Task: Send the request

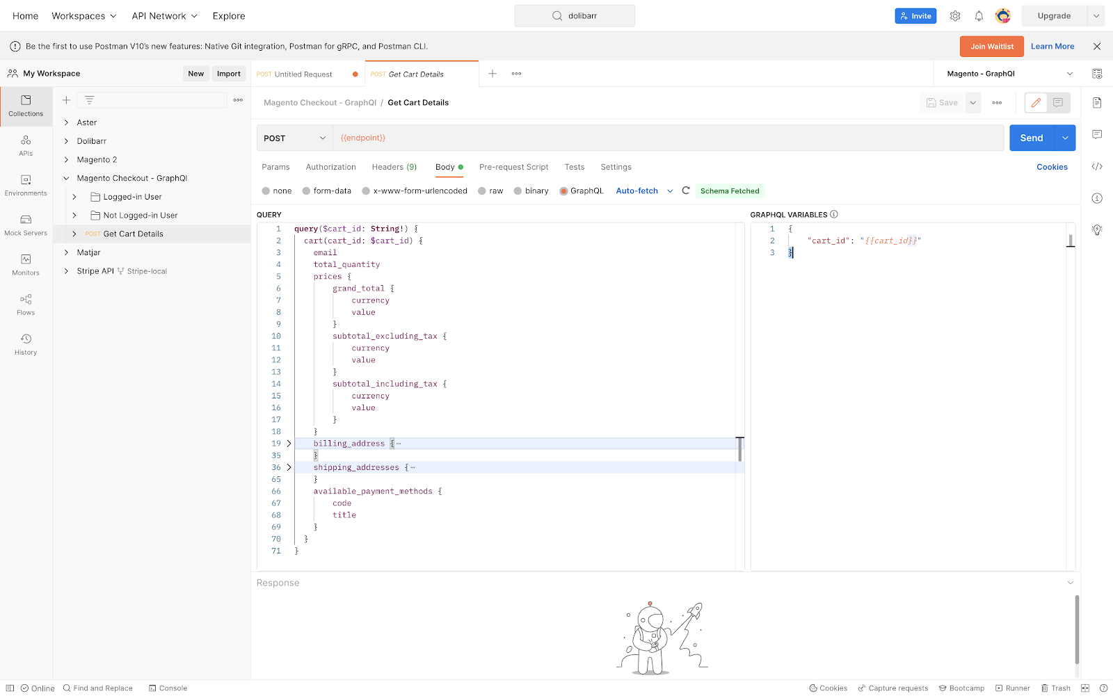Action: [1032, 138]
